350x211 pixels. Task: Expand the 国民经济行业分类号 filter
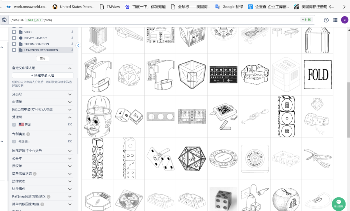click(70, 151)
